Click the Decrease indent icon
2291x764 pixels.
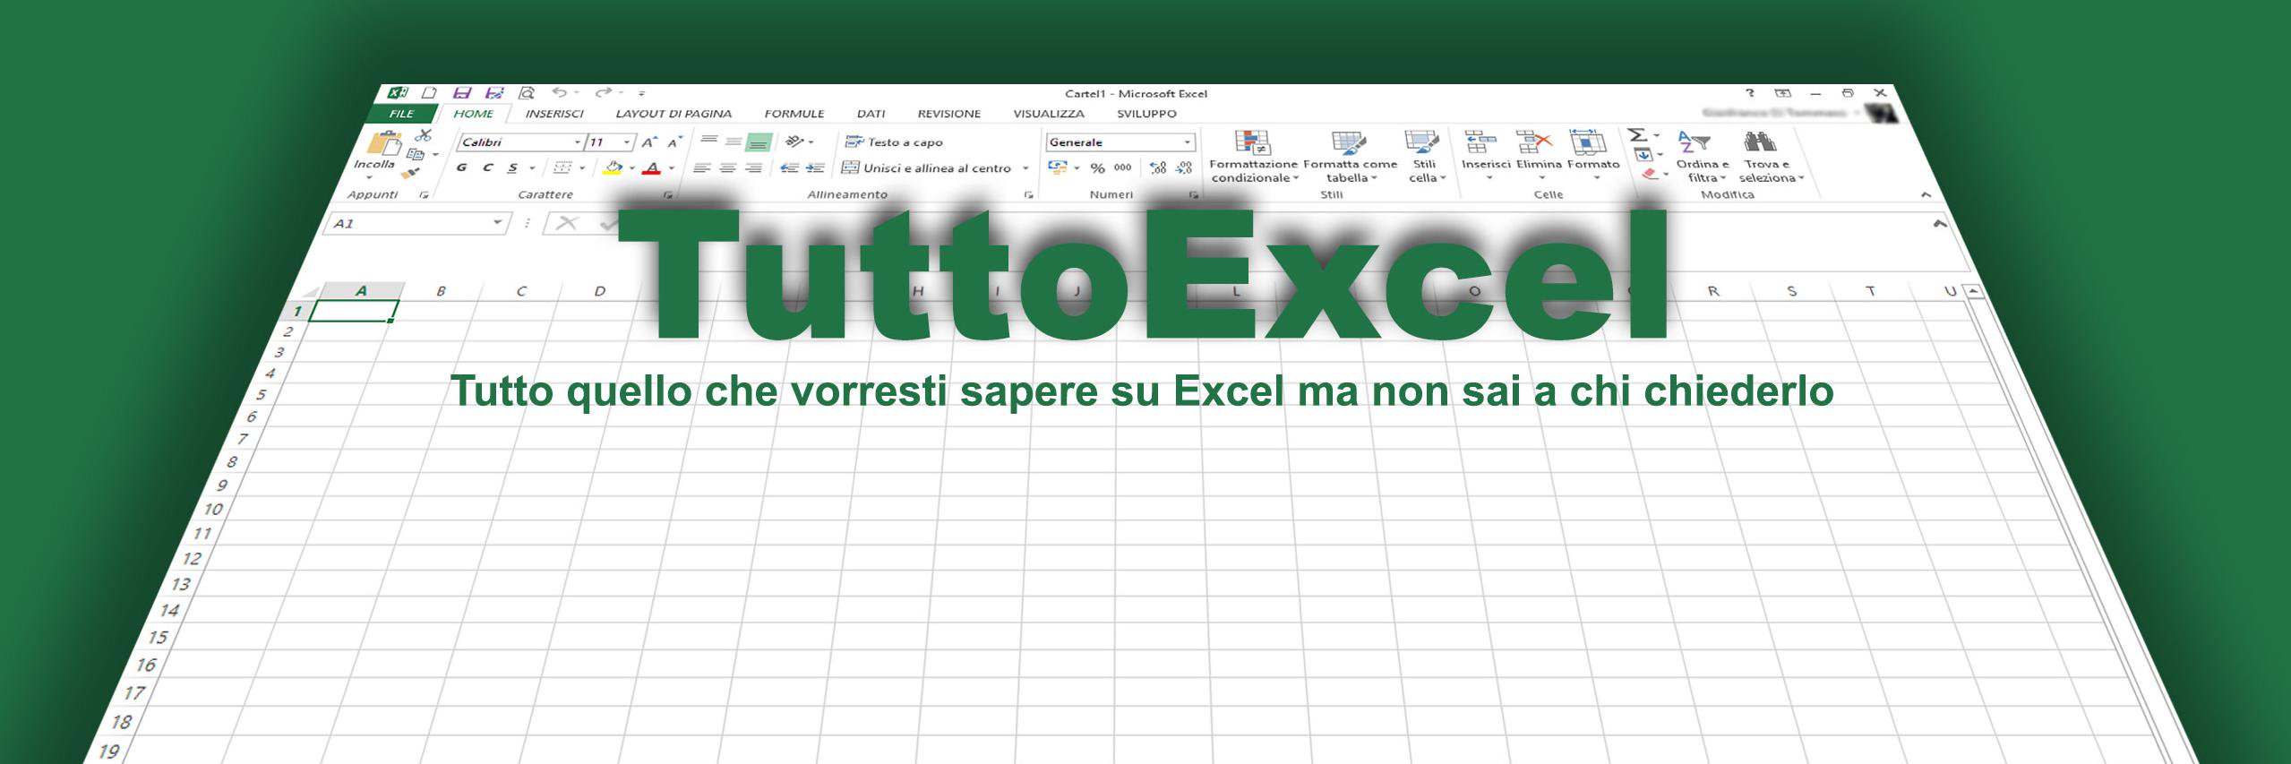(789, 167)
